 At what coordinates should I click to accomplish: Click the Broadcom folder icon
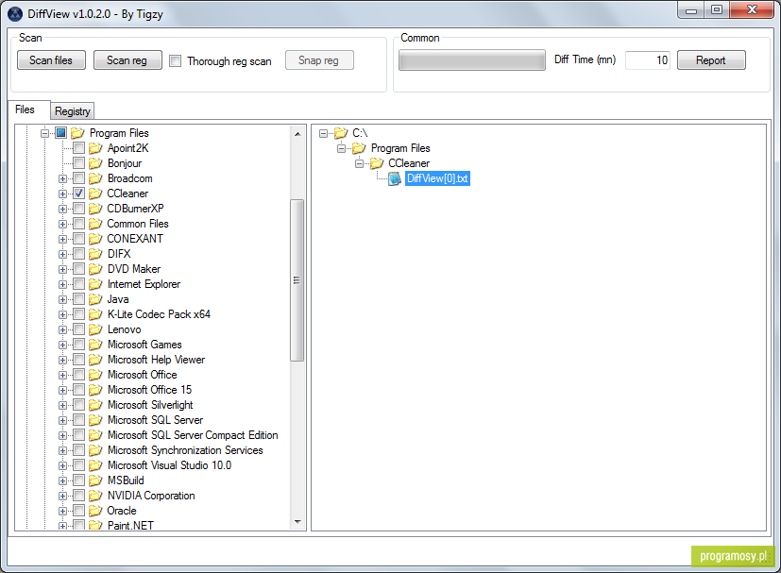tap(95, 178)
